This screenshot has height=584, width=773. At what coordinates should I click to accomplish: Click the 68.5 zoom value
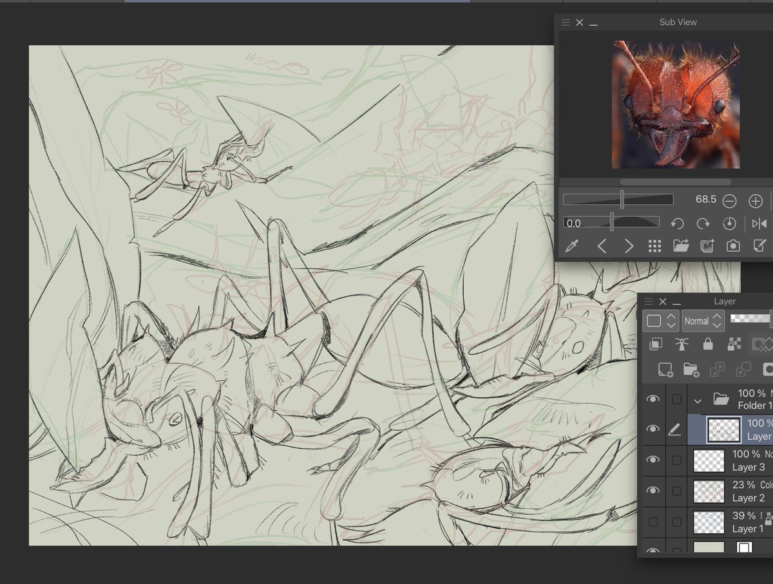point(705,200)
